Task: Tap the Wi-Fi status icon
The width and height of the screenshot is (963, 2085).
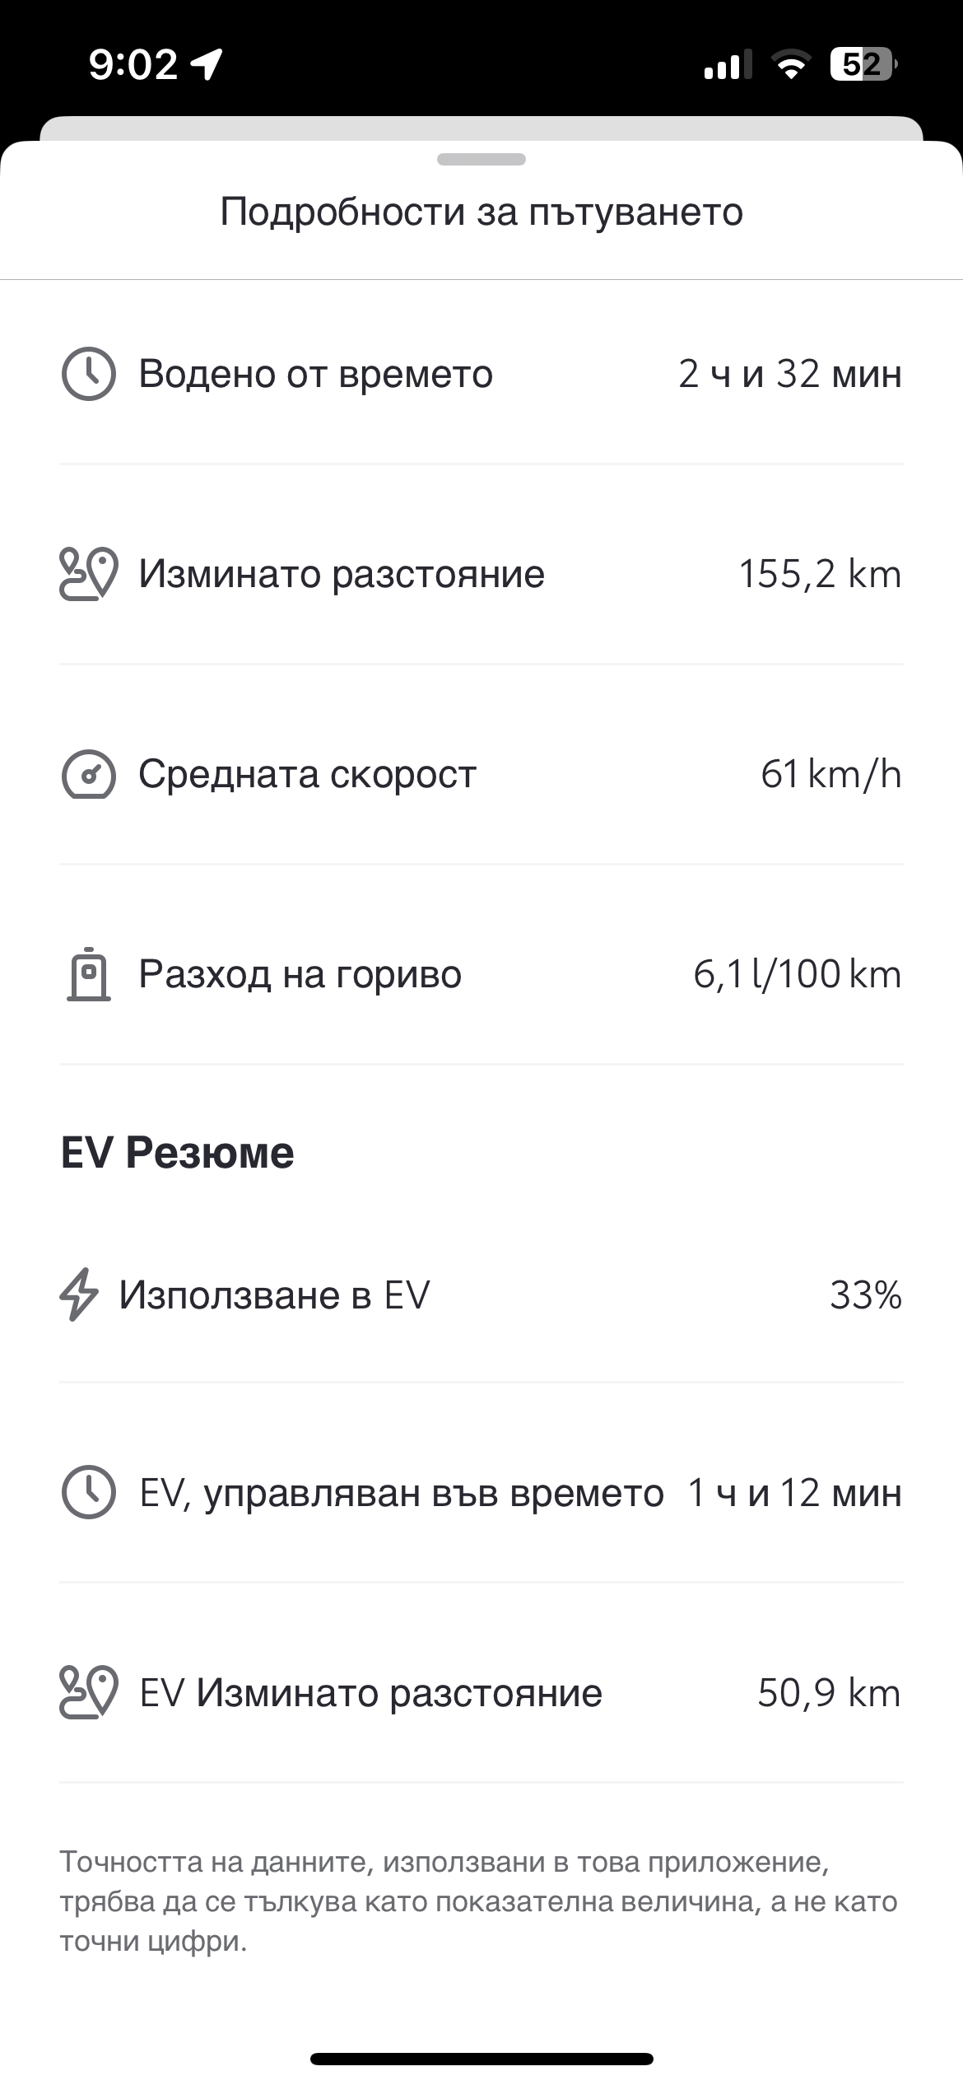Action: [790, 64]
